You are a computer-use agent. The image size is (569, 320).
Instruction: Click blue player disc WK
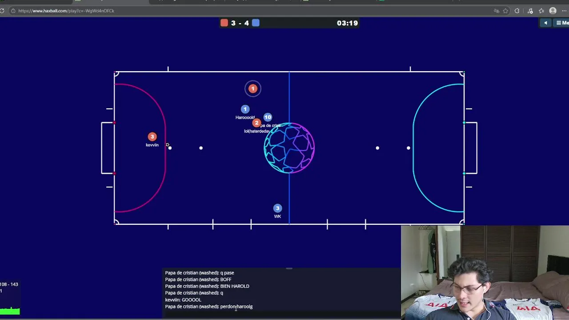tap(277, 208)
